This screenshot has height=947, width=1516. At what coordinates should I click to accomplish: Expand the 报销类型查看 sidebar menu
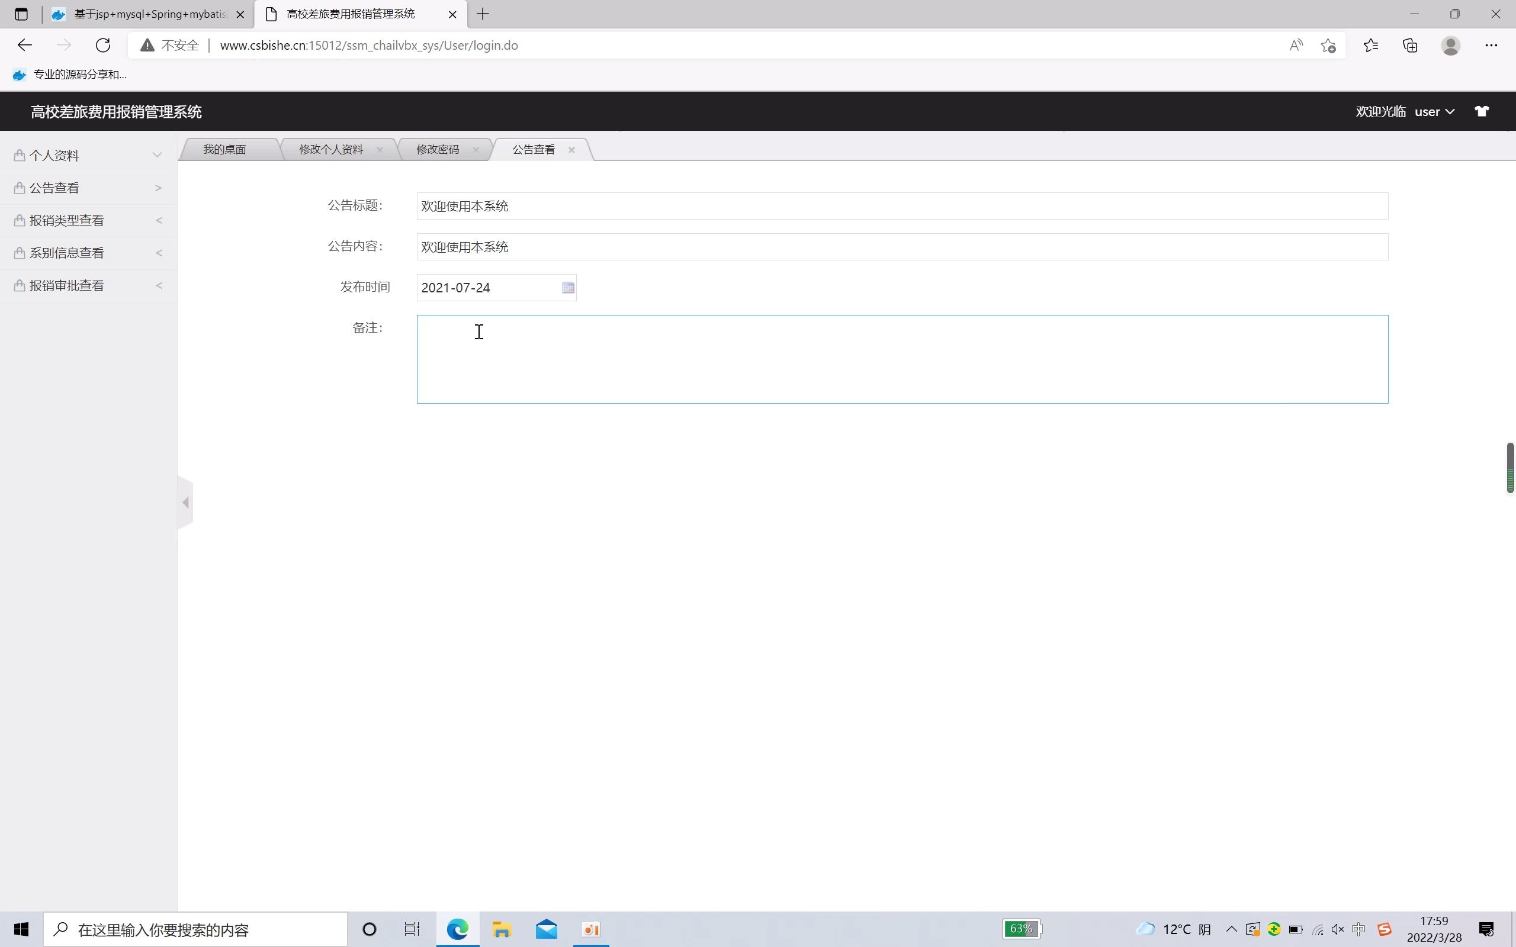point(88,220)
